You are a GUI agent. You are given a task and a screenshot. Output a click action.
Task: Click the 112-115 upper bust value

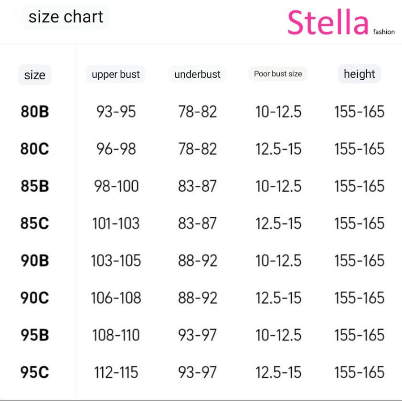116,372
